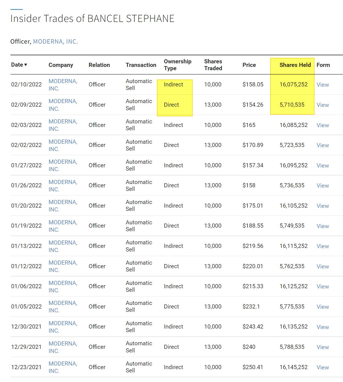Open View link for 01/20/2022 trade
Image resolution: width=343 pixels, height=382 pixels.
[322, 206]
